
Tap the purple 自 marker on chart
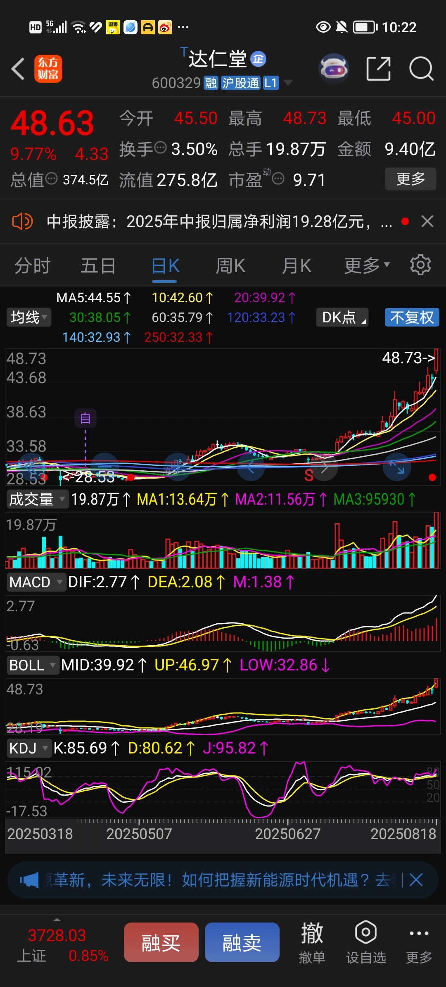click(x=85, y=418)
